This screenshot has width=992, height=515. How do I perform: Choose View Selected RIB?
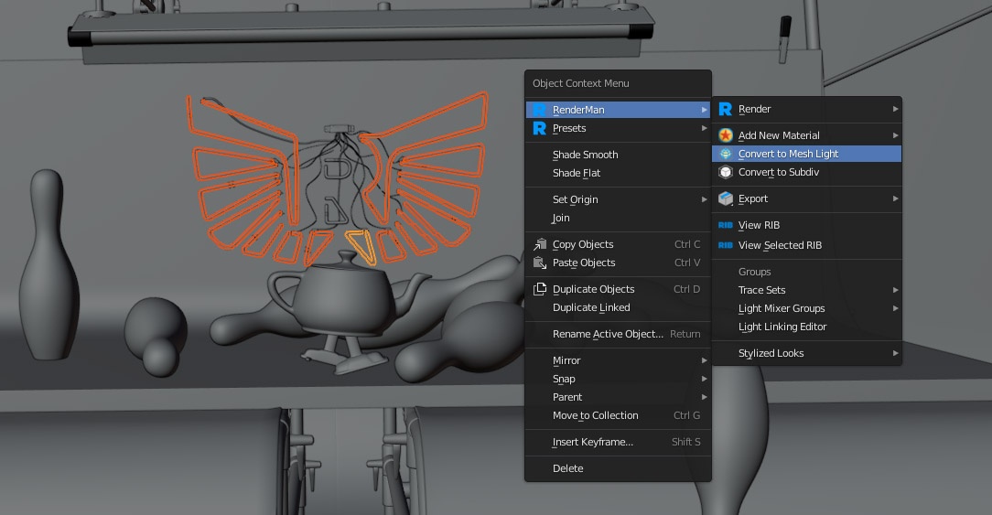coord(780,245)
